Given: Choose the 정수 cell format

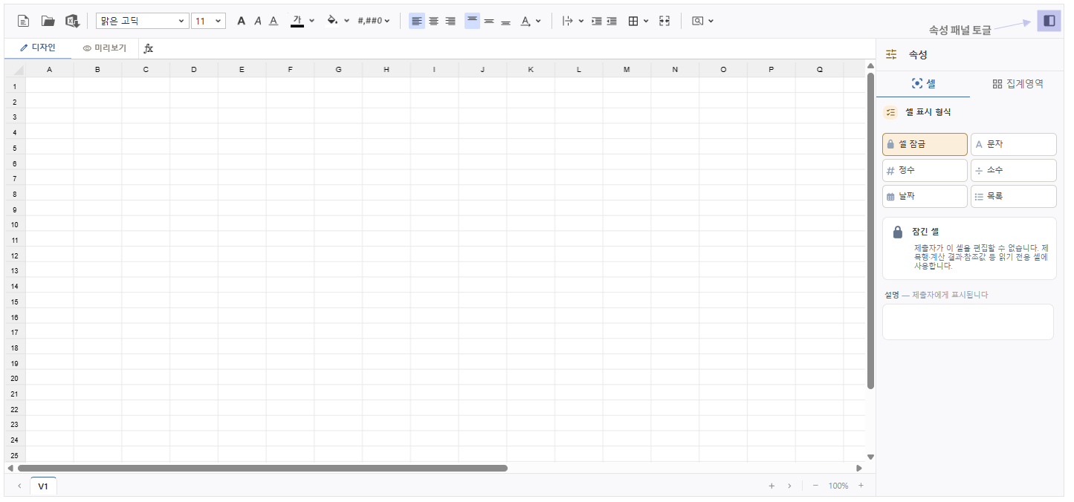Looking at the screenshot, I should coord(925,170).
